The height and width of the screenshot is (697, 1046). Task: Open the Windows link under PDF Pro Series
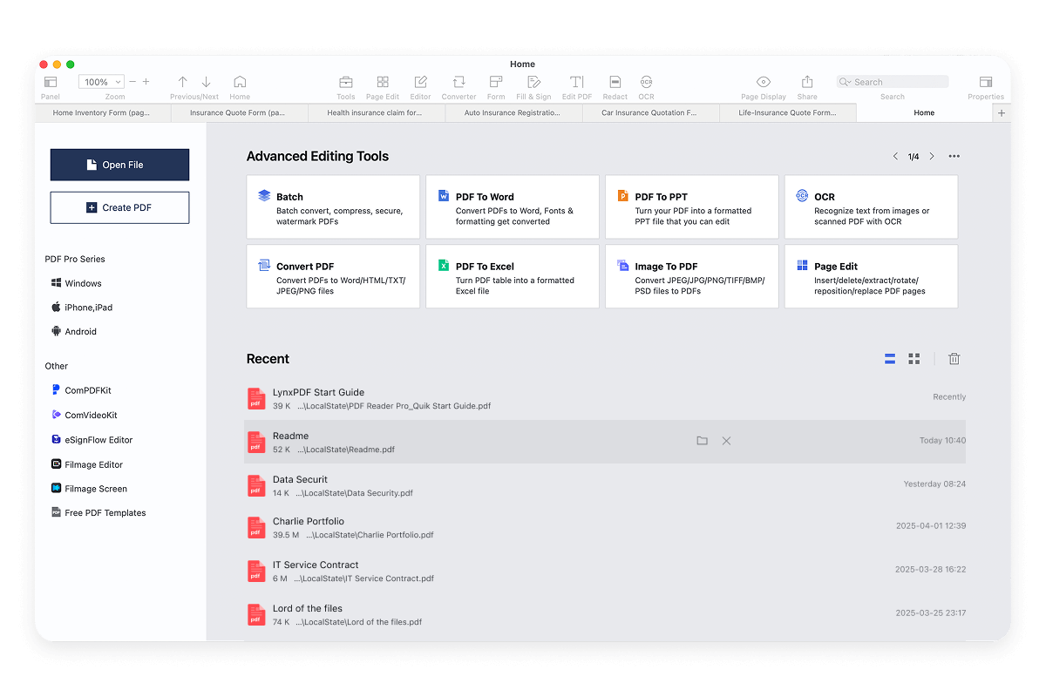tap(77, 283)
